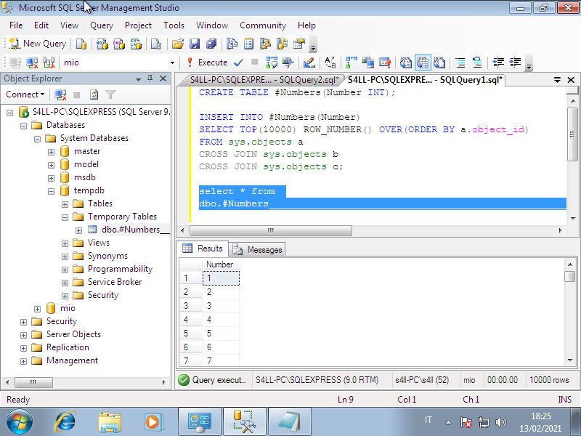This screenshot has width=581, height=436.
Task: Open the Connect dropdown in Object Explorer
Action: [x=25, y=94]
